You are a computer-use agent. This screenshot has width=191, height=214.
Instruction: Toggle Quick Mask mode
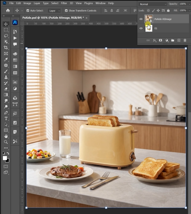[6, 166]
